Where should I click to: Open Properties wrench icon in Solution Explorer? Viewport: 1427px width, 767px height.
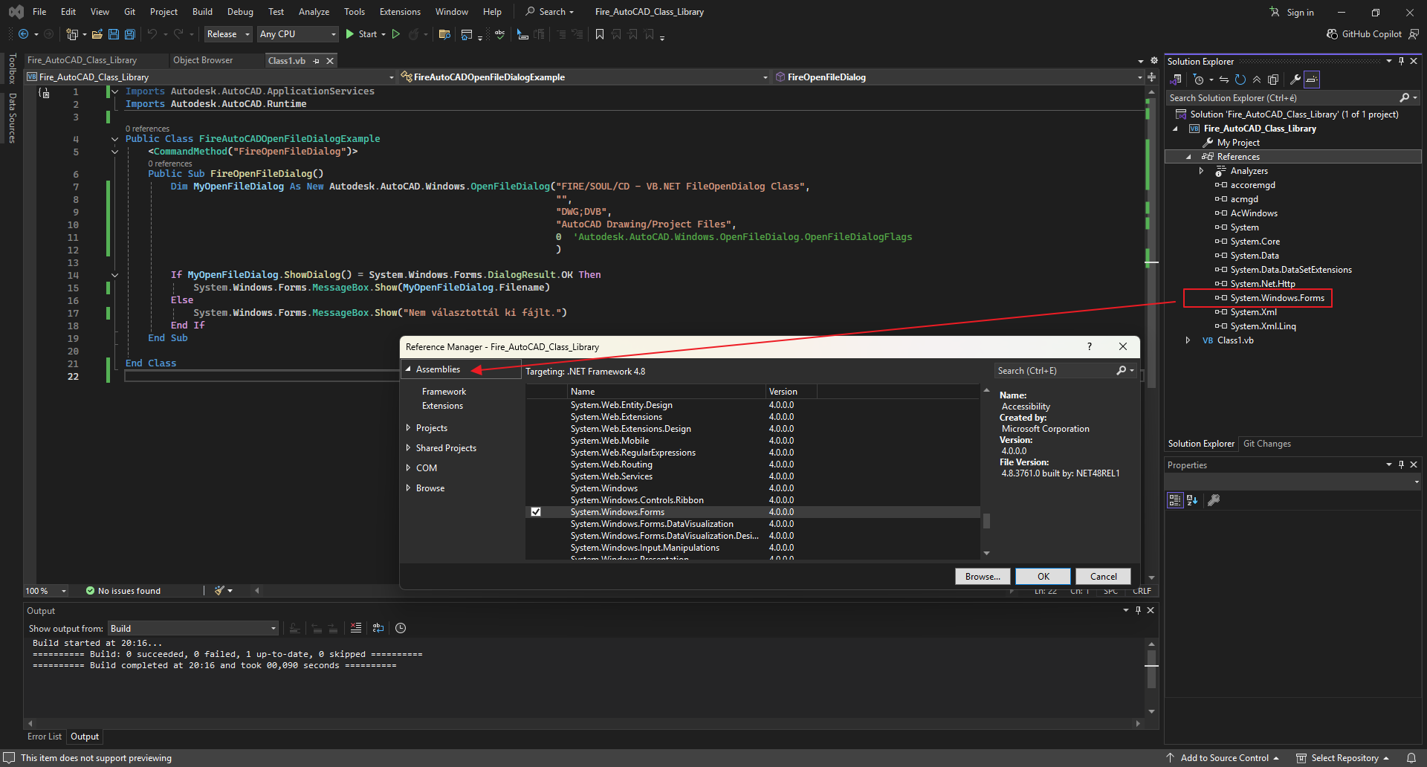1295,80
